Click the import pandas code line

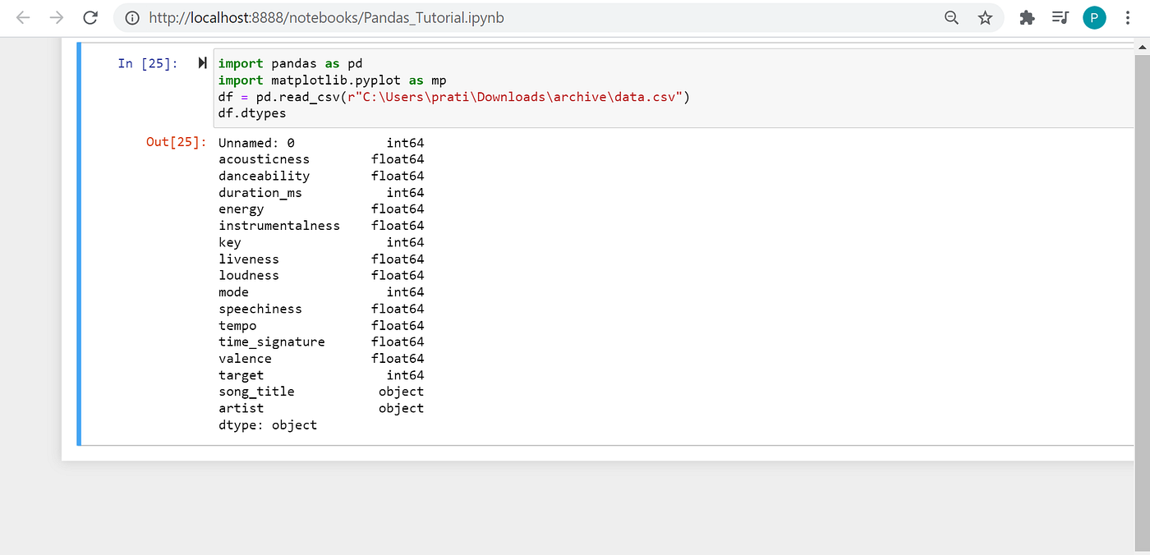point(289,63)
